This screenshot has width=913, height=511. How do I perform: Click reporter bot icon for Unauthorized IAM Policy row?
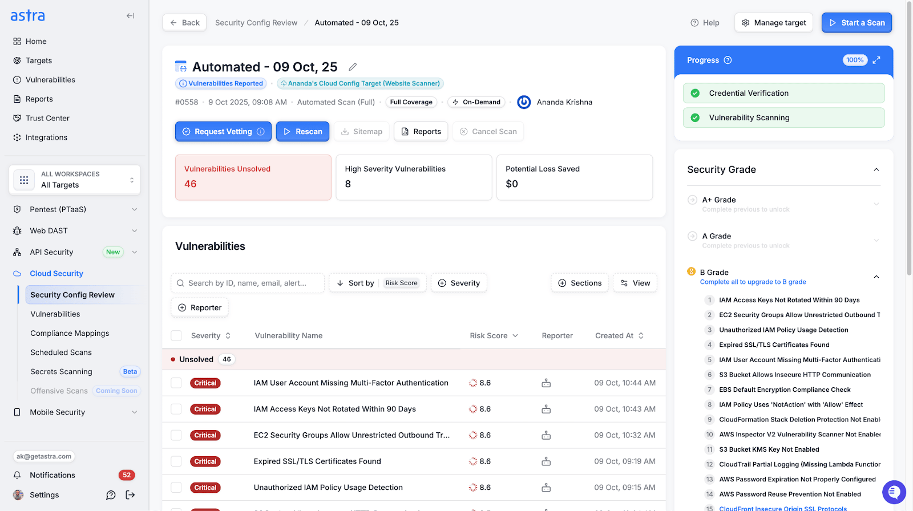546,488
